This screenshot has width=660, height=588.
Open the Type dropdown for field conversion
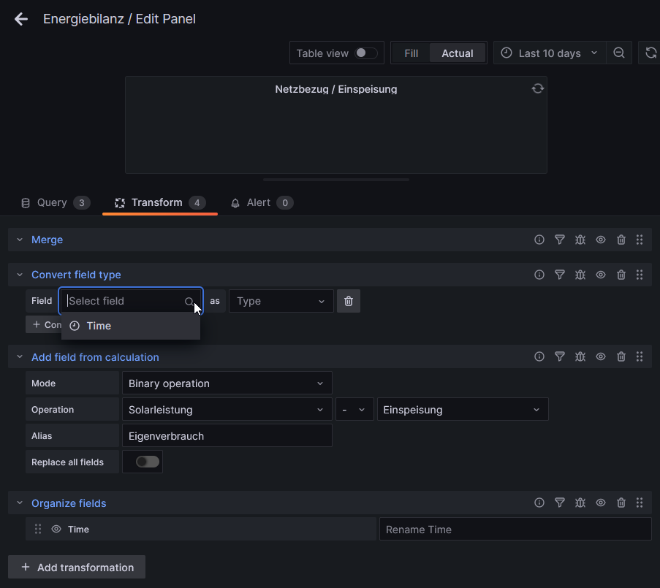281,301
